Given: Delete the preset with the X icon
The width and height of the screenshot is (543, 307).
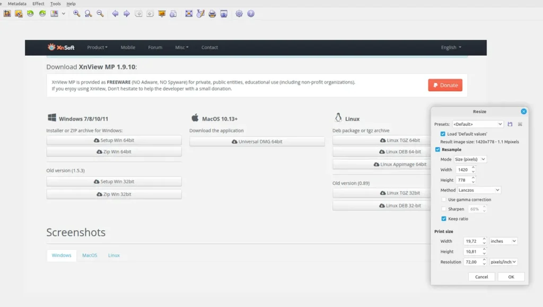Looking at the screenshot, I should (520, 124).
